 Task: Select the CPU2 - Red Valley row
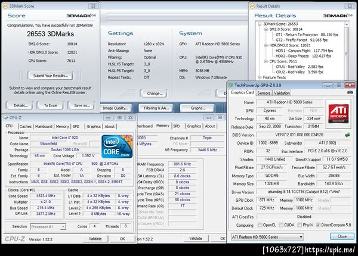300,72
